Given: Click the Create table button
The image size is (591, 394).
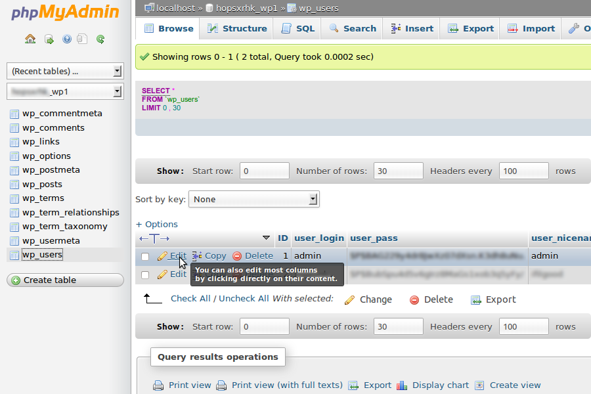Looking at the screenshot, I should 65,280.
